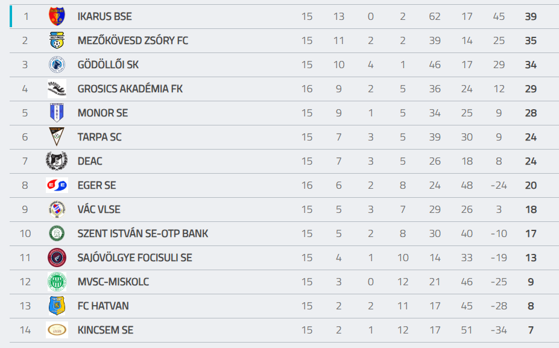Click the Kincsem SE logo
This screenshot has width=559, height=348.
click(x=57, y=330)
